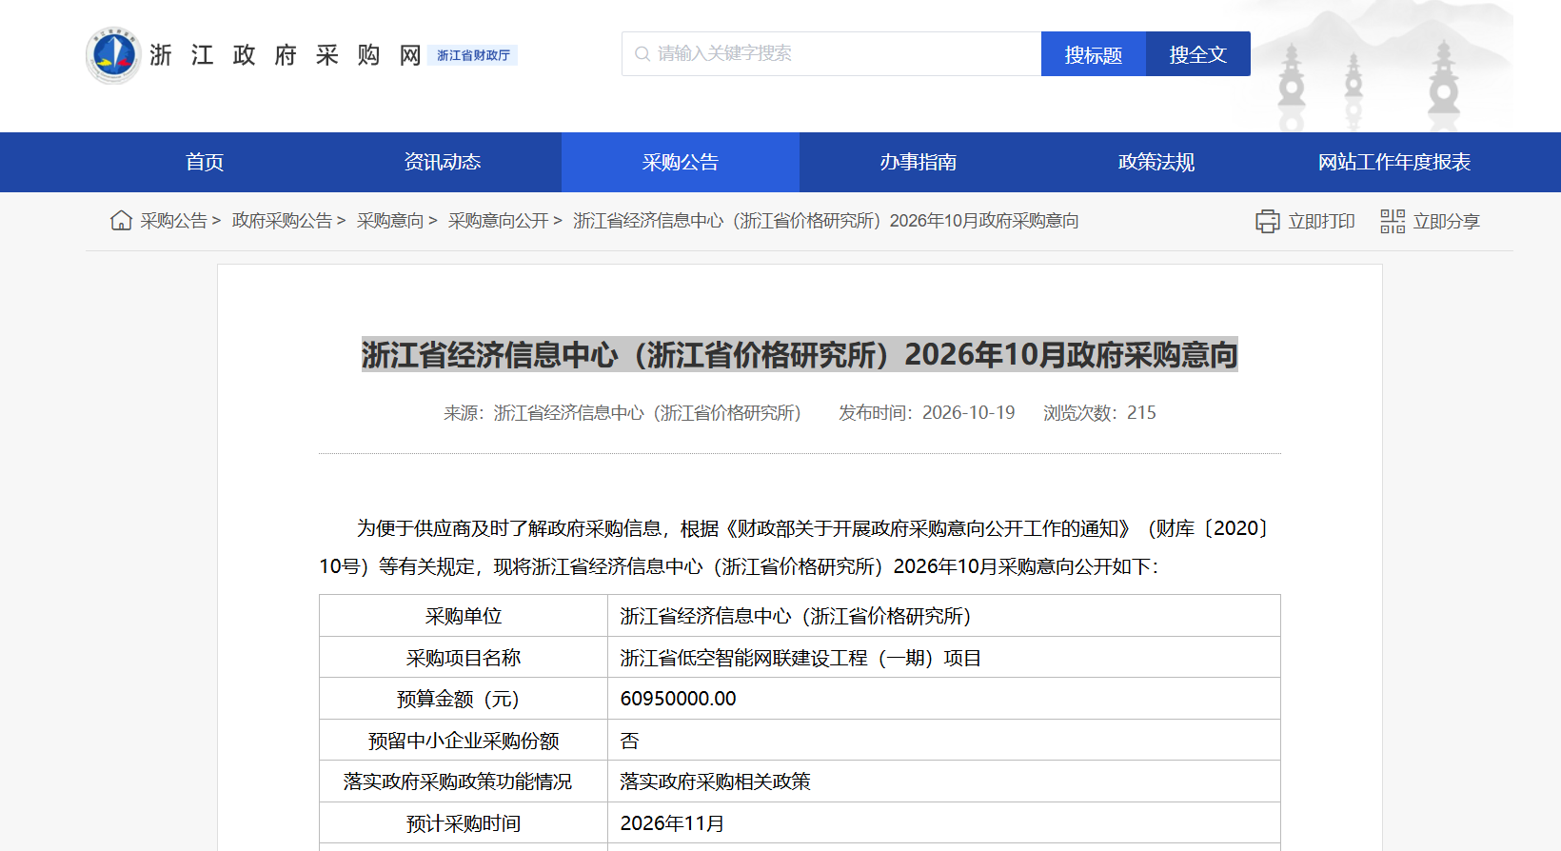The width and height of the screenshot is (1561, 851).
Task: Click the 否 cell for SME reserved share
Action: [944, 741]
